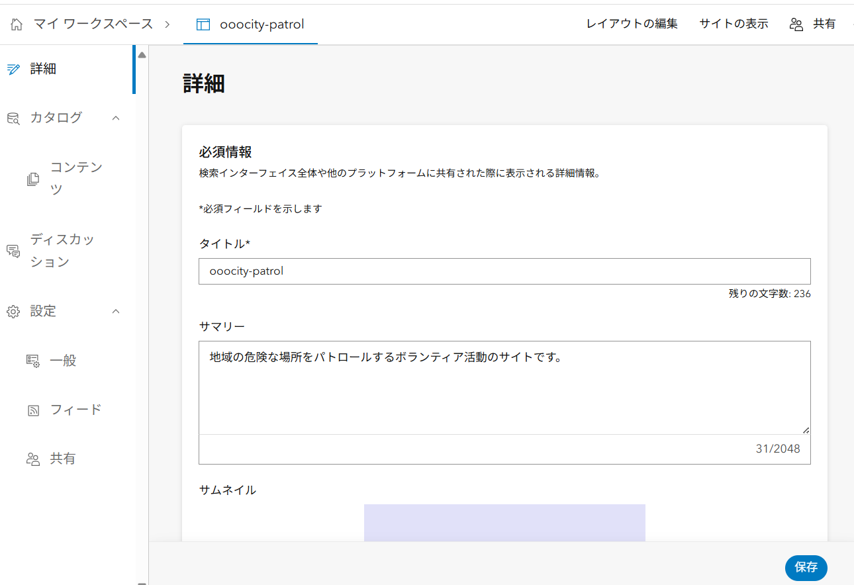This screenshot has height=585, width=854.
Task: Click the 保存 button
Action: coord(806,568)
